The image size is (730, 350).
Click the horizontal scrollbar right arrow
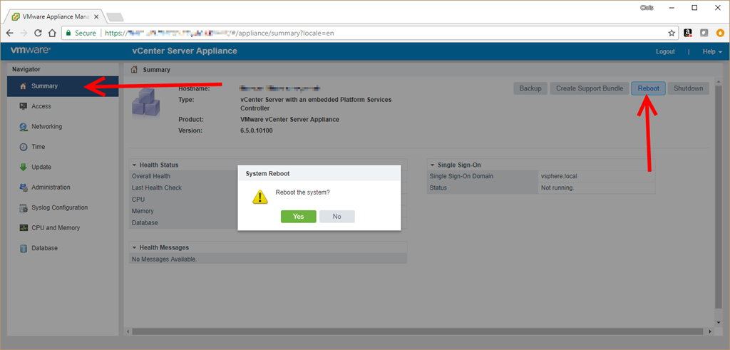pyautogui.click(x=710, y=331)
